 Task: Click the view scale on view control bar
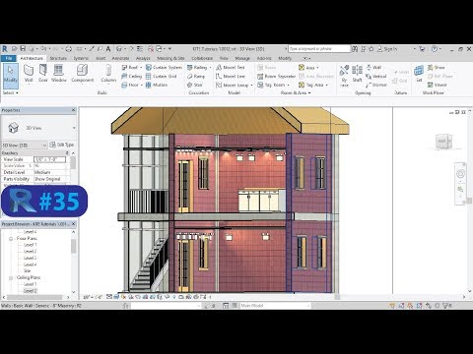tap(93, 297)
